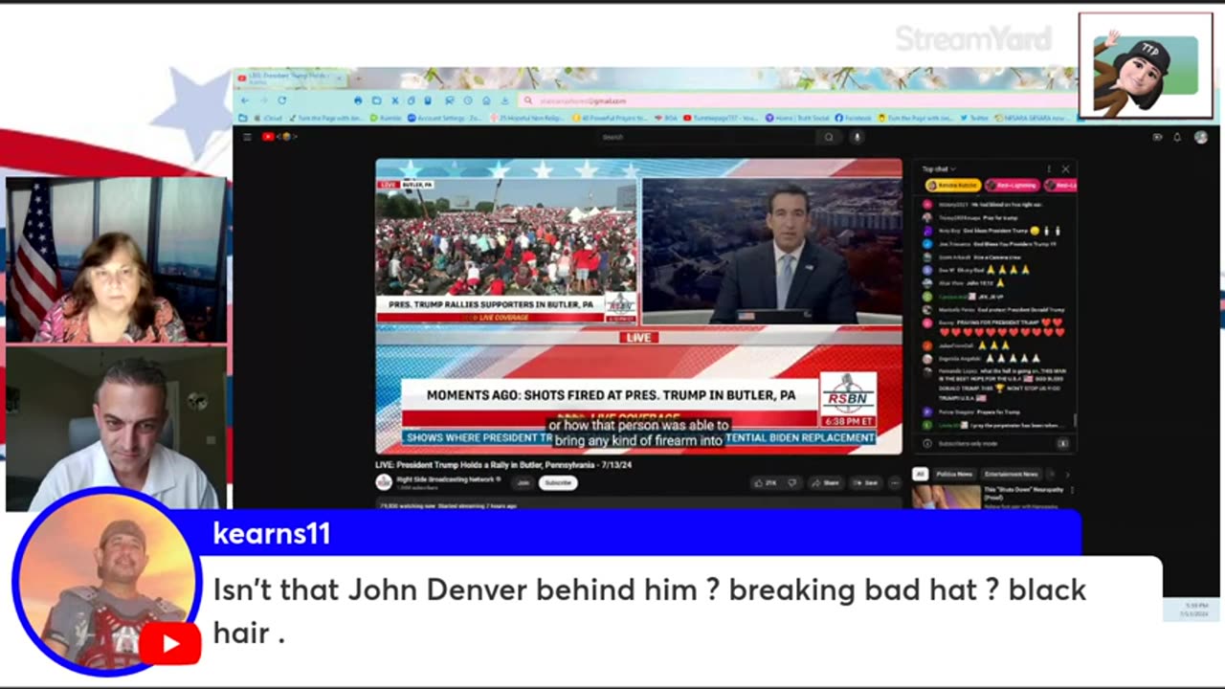1225x689 pixels.
Task: Open the Rumble bookmark
Action: (x=385, y=118)
